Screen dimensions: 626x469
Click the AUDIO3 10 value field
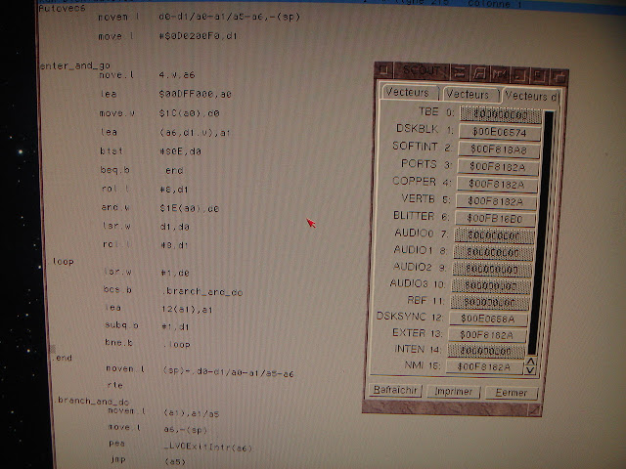pos(491,286)
